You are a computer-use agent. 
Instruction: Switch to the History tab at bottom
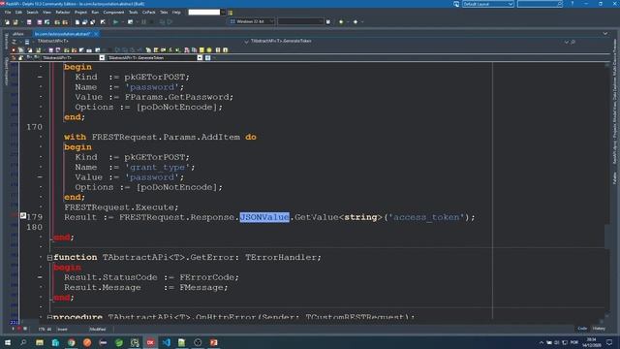(599, 329)
